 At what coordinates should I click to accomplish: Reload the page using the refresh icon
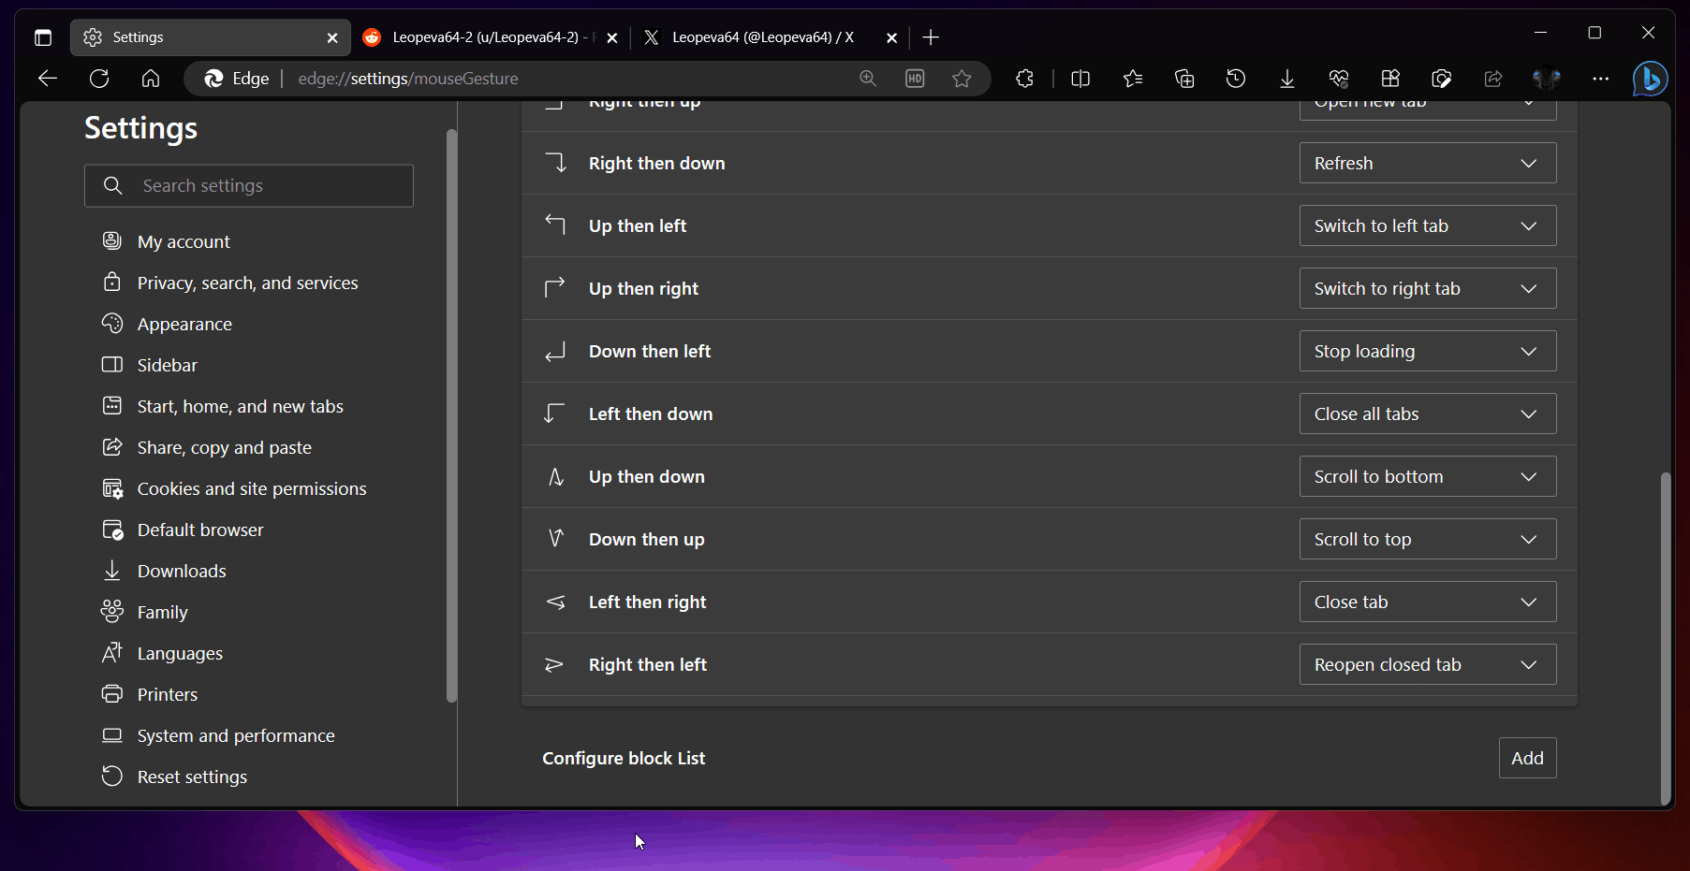tap(99, 79)
